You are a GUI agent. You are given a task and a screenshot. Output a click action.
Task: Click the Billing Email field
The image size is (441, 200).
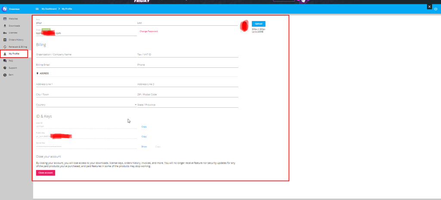86,65
